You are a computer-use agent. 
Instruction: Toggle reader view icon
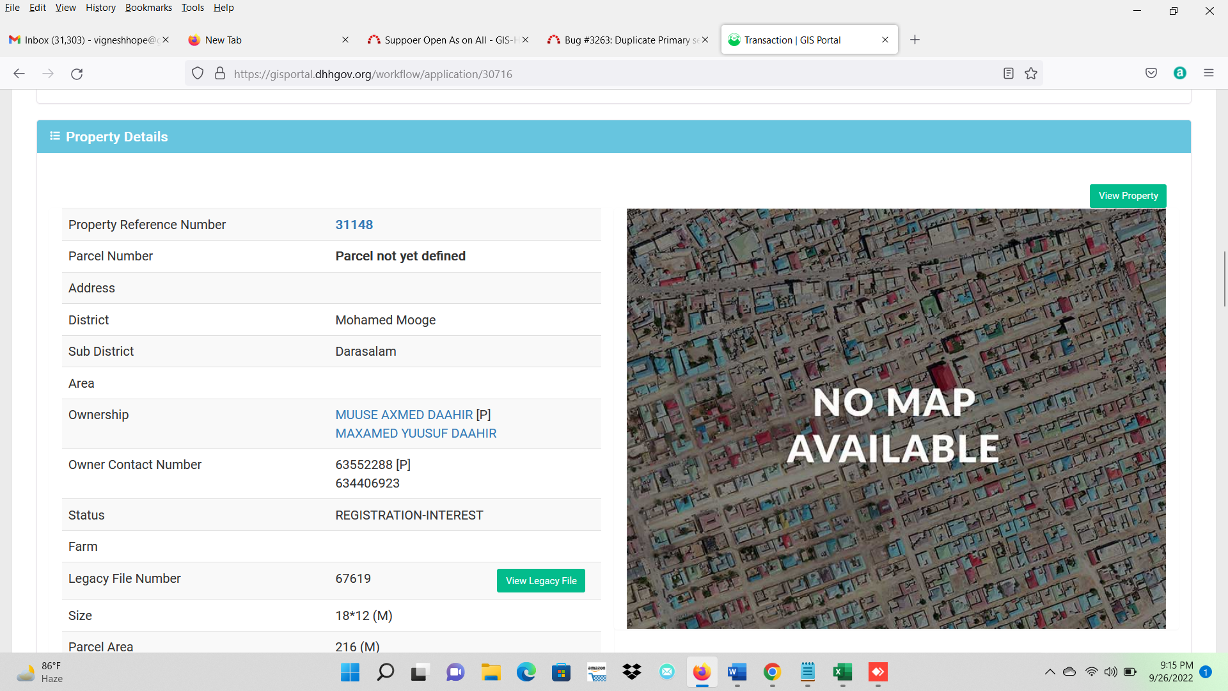click(x=1009, y=74)
